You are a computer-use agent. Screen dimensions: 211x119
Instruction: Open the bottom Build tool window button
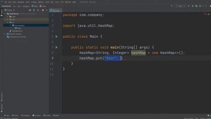pos(56,115)
